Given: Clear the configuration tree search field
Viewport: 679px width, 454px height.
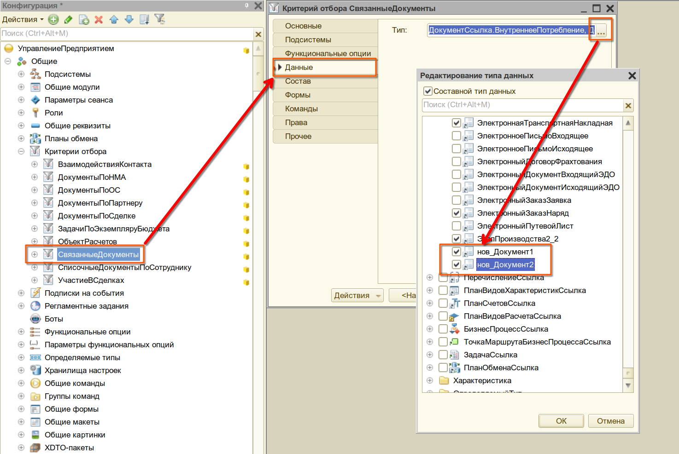Looking at the screenshot, I should 258,34.
